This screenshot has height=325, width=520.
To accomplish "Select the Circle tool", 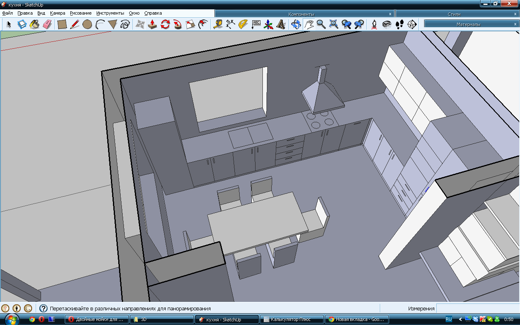I will (87, 24).
